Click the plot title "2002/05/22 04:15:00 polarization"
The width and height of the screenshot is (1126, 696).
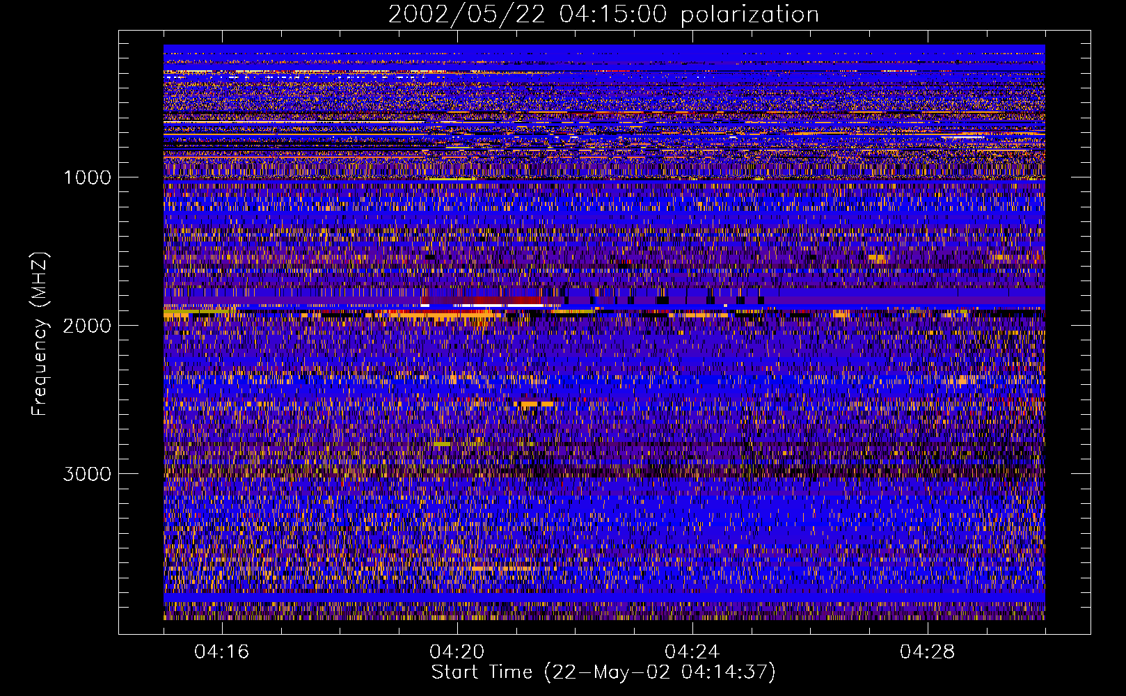pyautogui.click(x=603, y=14)
